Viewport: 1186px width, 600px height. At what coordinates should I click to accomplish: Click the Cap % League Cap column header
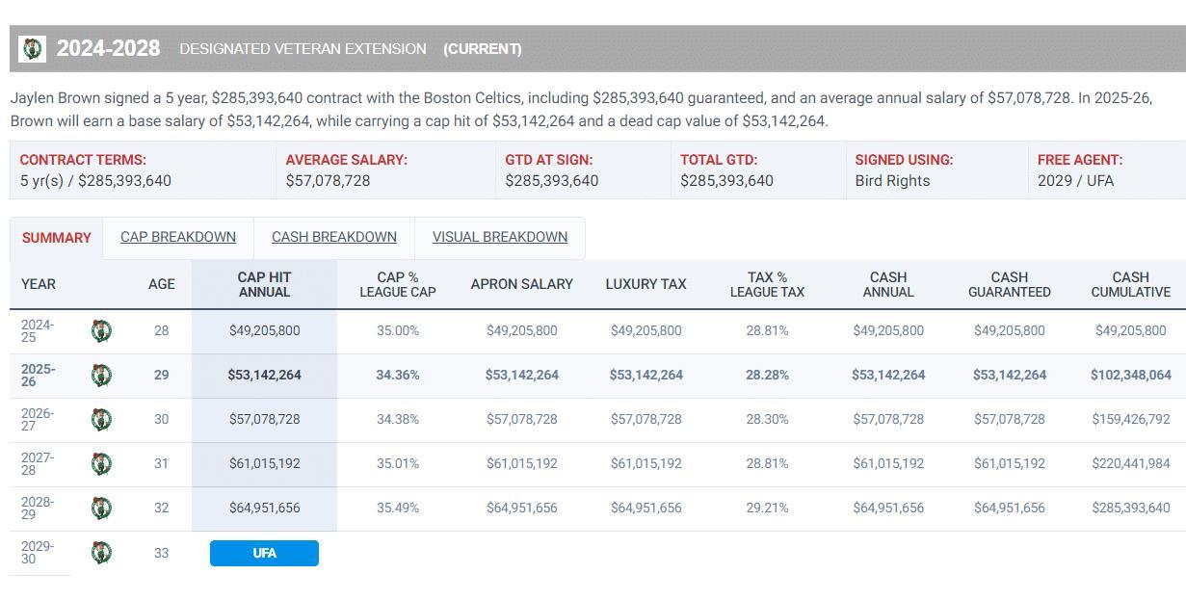398,284
